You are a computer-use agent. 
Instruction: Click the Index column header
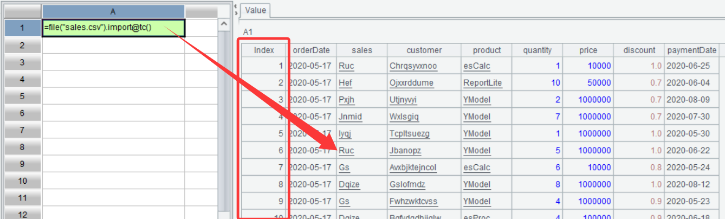pyautogui.click(x=264, y=50)
